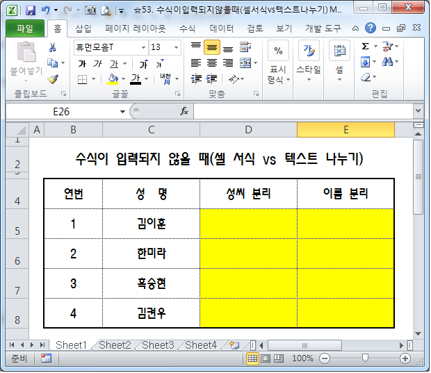The width and height of the screenshot is (431, 373).
Task: Switch to the 삽입 tab
Action: point(83,28)
